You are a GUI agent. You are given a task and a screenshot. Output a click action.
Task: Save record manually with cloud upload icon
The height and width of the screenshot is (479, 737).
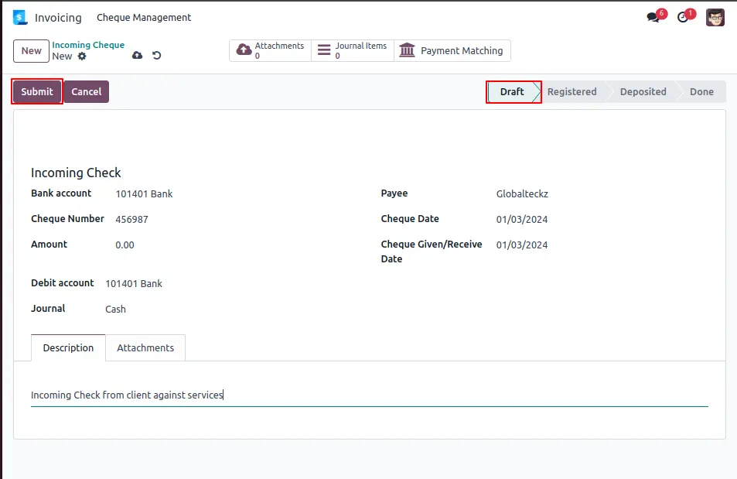137,56
